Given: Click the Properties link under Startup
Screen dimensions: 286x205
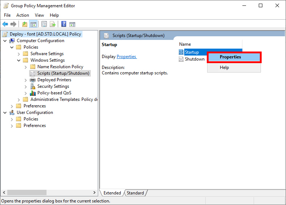Looking at the screenshot, I should tap(126, 57).
